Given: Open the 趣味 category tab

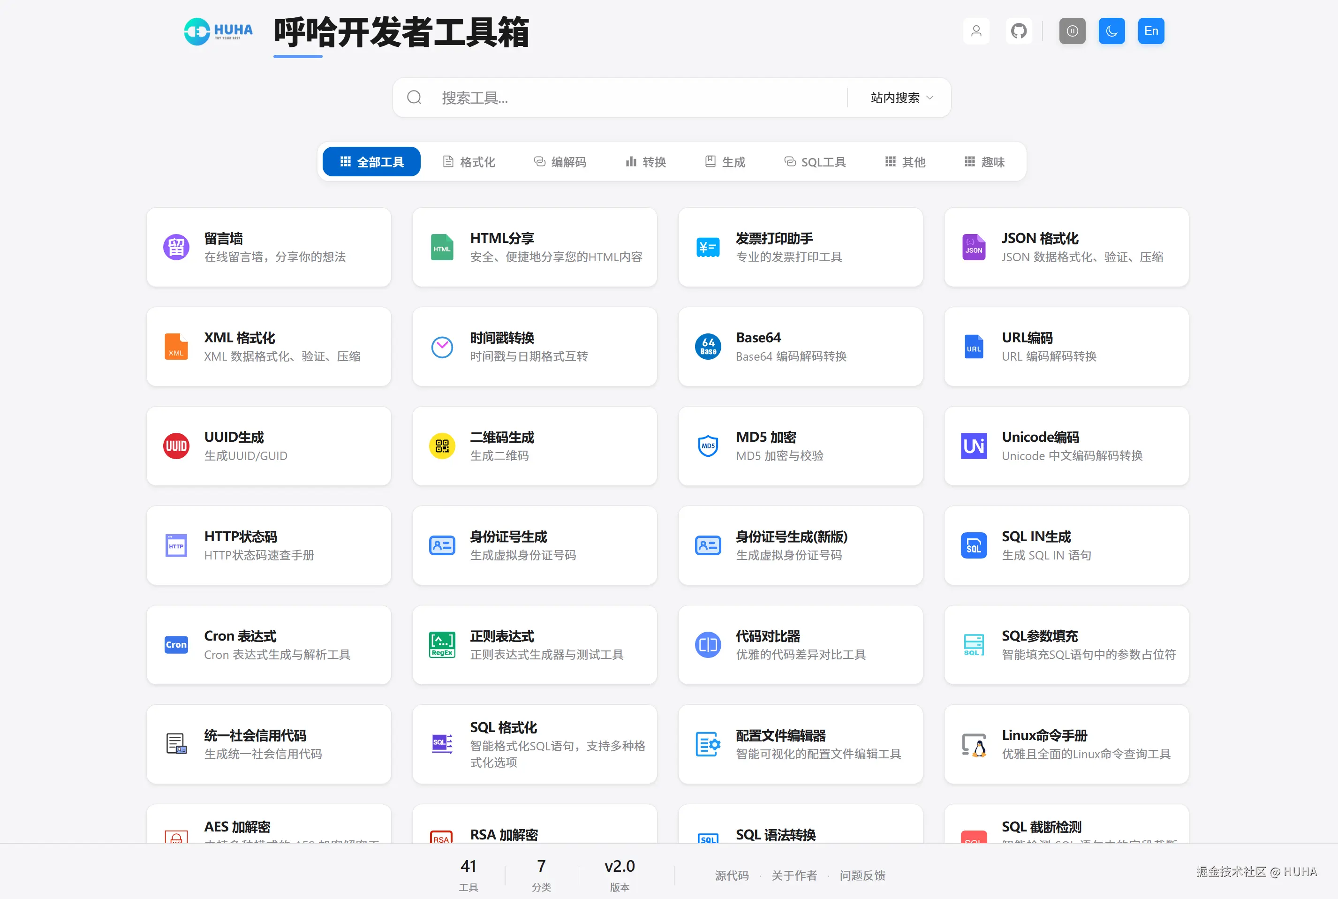Looking at the screenshot, I should [x=984, y=162].
